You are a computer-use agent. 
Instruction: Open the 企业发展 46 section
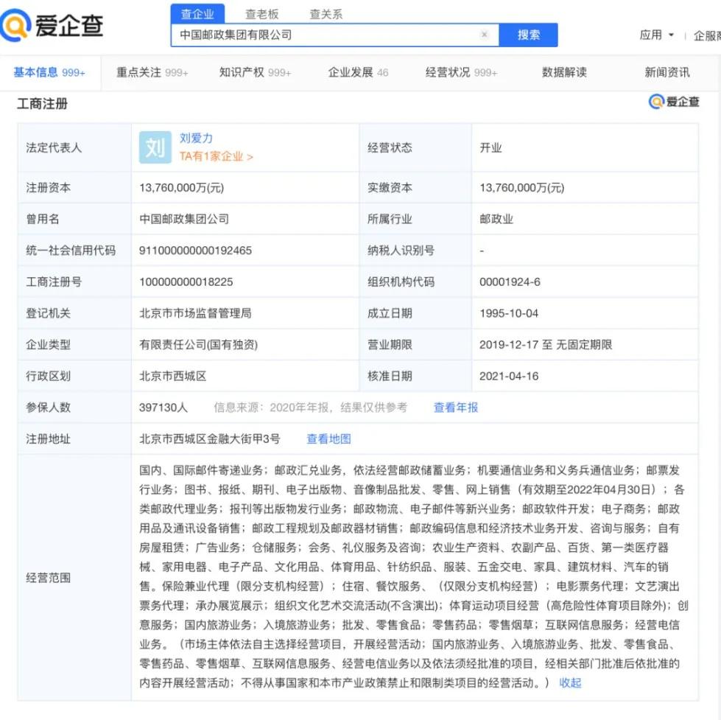358,71
